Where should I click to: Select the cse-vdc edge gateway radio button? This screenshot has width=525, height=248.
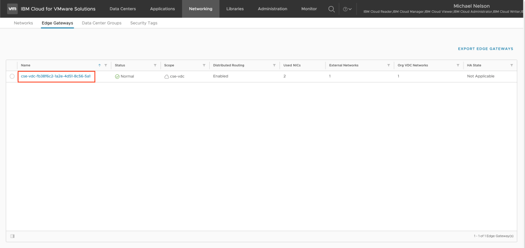[x=12, y=76]
